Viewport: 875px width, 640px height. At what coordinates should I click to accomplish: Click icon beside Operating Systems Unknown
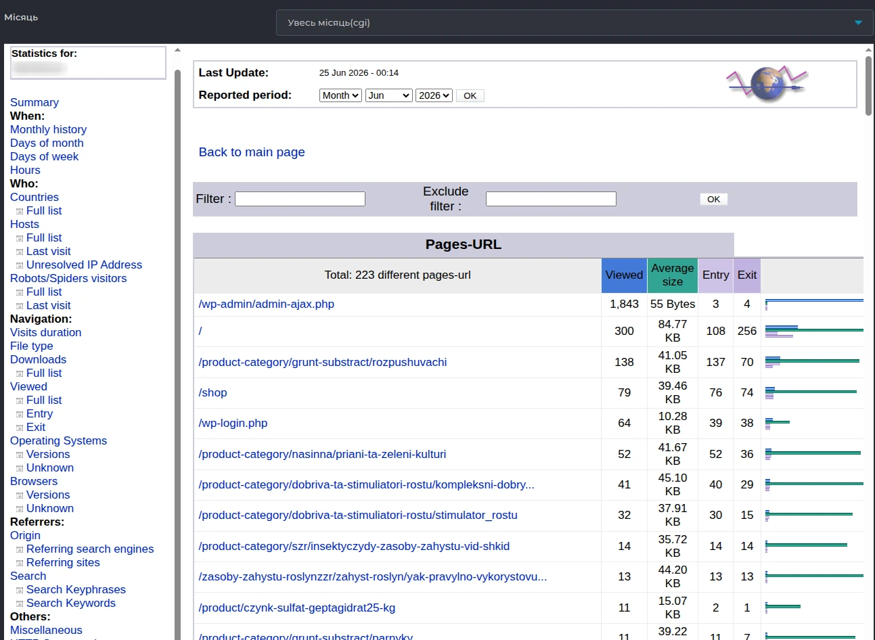click(20, 468)
